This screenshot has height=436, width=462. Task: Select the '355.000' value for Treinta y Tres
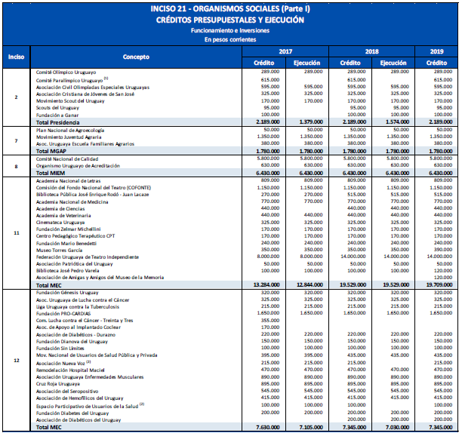click(x=270, y=321)
